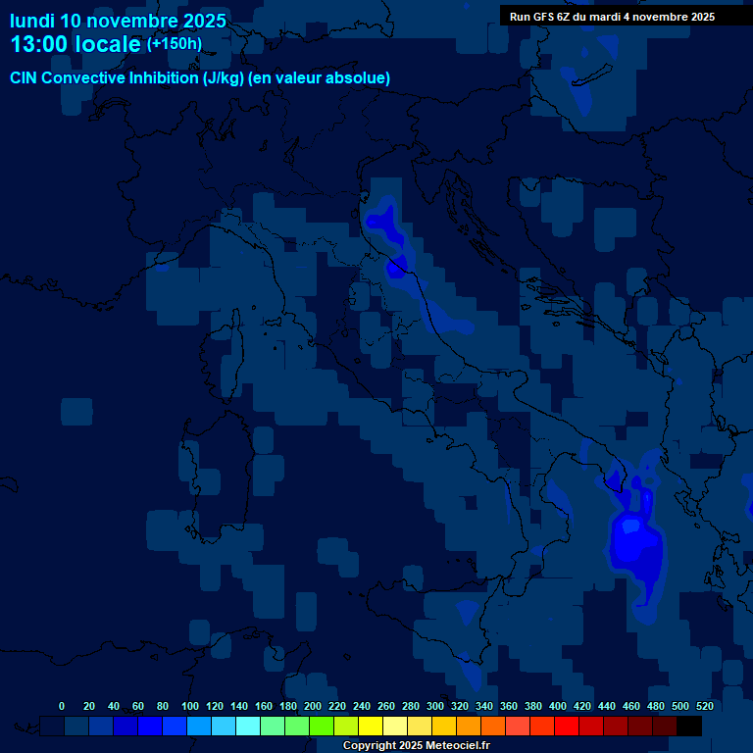
Task: Pick the bright red legend swatch near 400
Action: [x=567, y=726]
